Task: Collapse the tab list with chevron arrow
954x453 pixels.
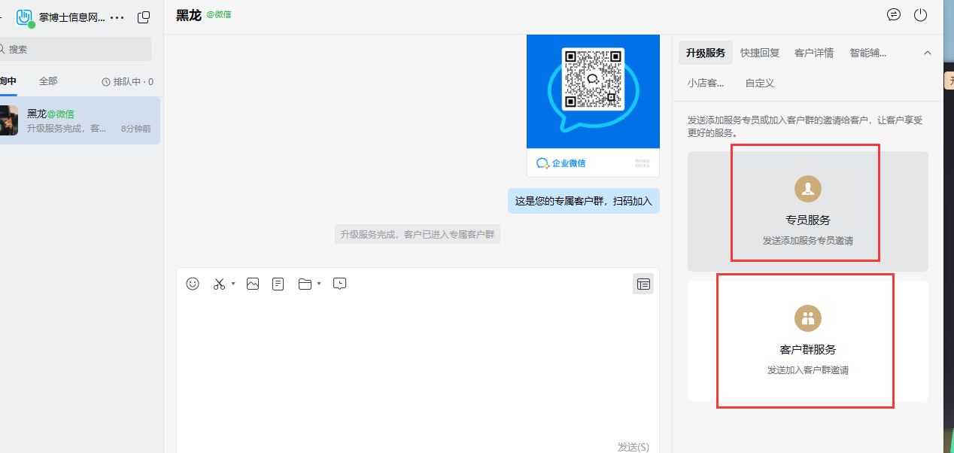Action: pyautogui.click(x=928, y=53)
